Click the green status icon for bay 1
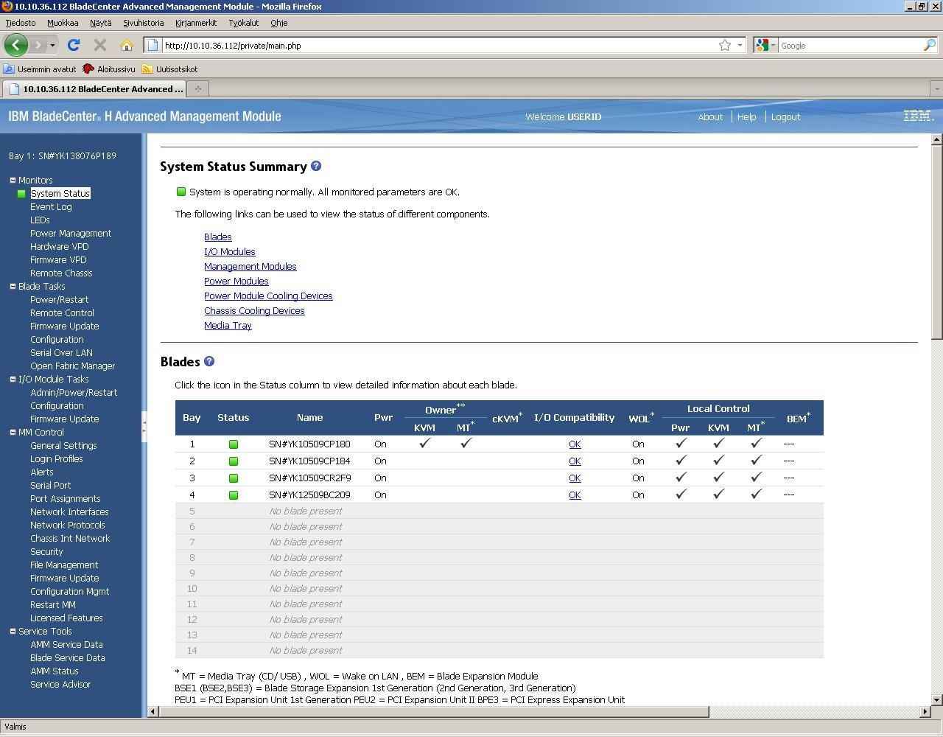943x737 pixels. [x=234, y=444]
